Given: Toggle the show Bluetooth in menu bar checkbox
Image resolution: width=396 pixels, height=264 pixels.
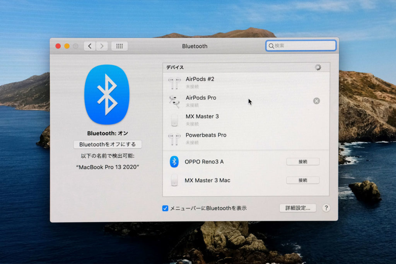Looking at the screenshot, I should (x=165, y=208).
